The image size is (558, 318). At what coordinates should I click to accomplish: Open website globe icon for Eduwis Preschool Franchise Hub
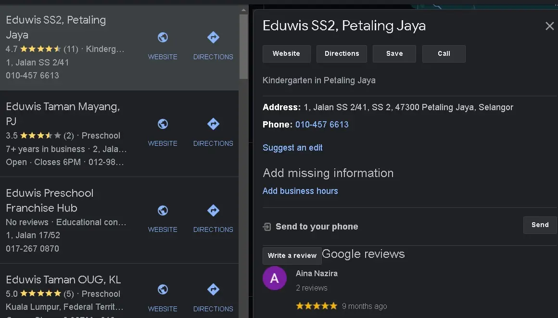(163, 210)
